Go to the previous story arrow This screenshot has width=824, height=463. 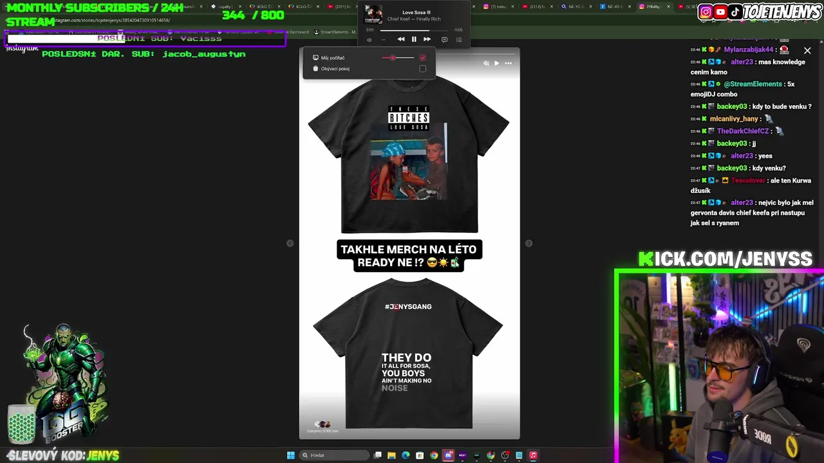[290, 243]
